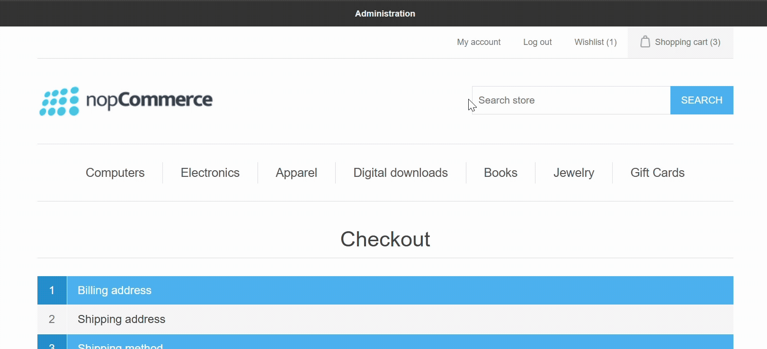The width and height of the screenshot is (767, 349).
Task: Select the Jewelry category
Action: 573,173
